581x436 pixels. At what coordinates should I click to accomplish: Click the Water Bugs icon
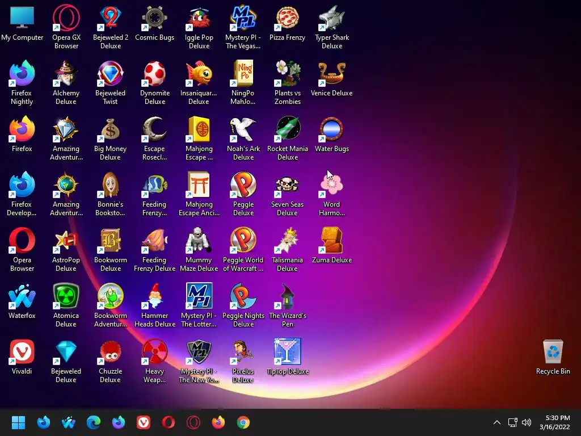(x=331, y=129)
